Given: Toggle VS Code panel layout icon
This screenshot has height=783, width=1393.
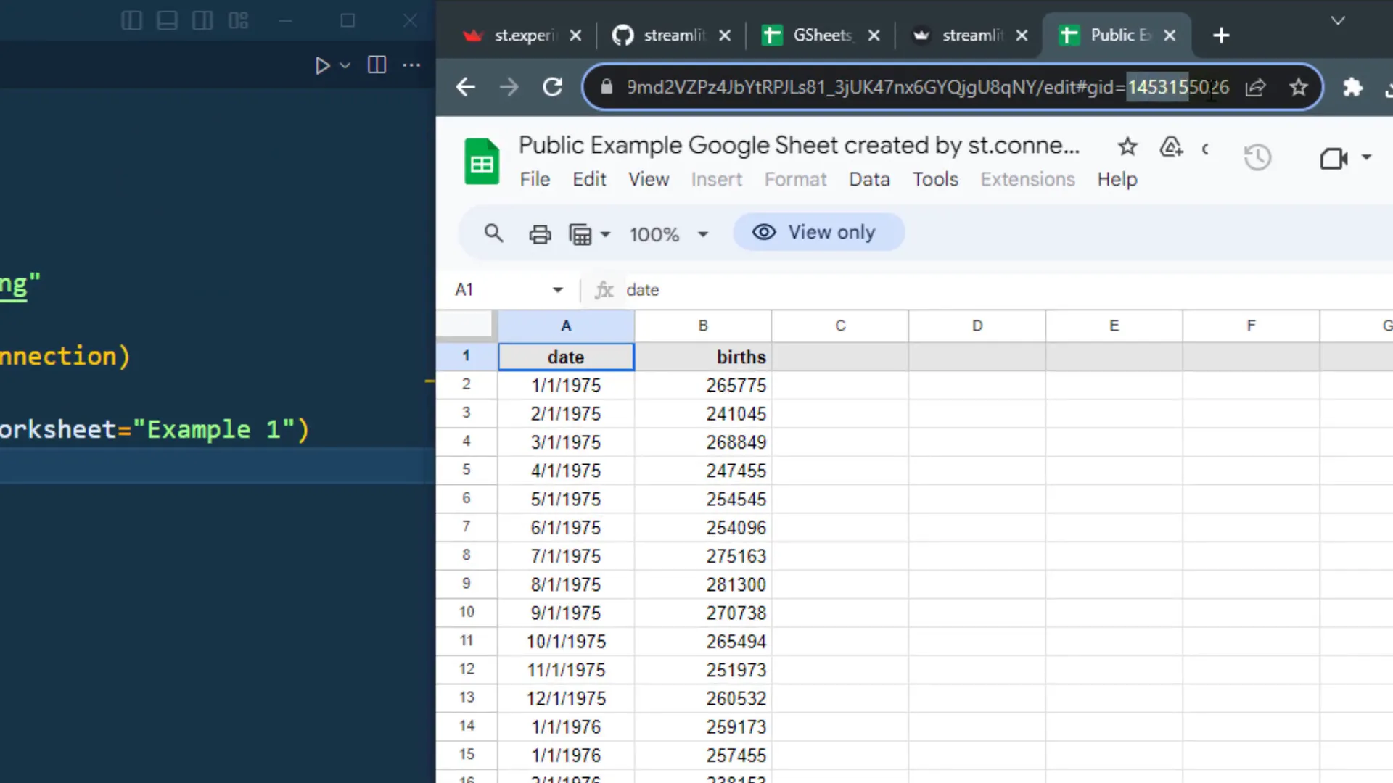Looking at the screenshot, I should [167, 20].
